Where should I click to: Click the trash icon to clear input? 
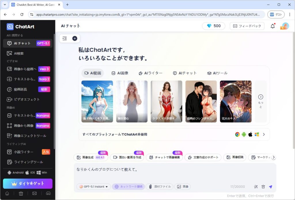pyautogui.click(x=263, y=187)
